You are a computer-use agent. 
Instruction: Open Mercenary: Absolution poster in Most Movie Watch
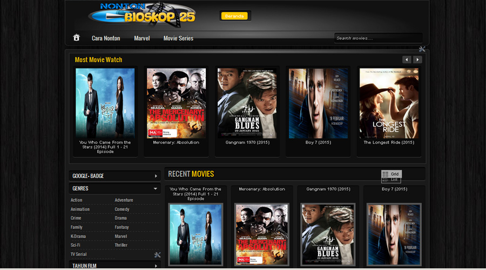point(176,103)
